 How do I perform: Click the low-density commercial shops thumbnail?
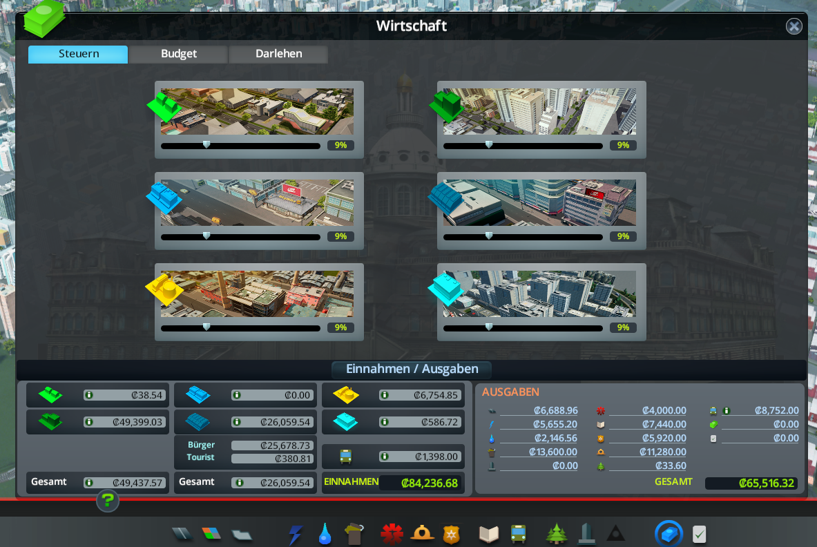point(257,202)
